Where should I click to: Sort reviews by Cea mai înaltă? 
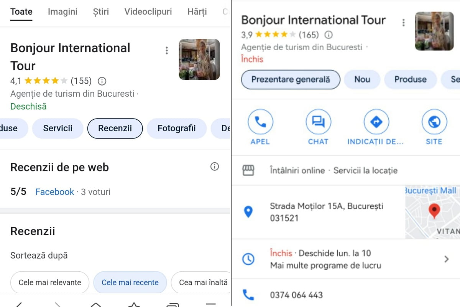coord(200,282)
